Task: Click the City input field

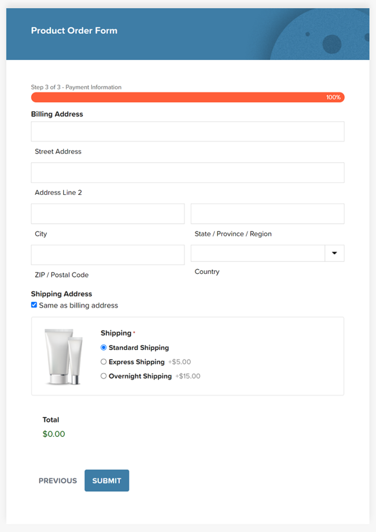Action: click(107, 214)
